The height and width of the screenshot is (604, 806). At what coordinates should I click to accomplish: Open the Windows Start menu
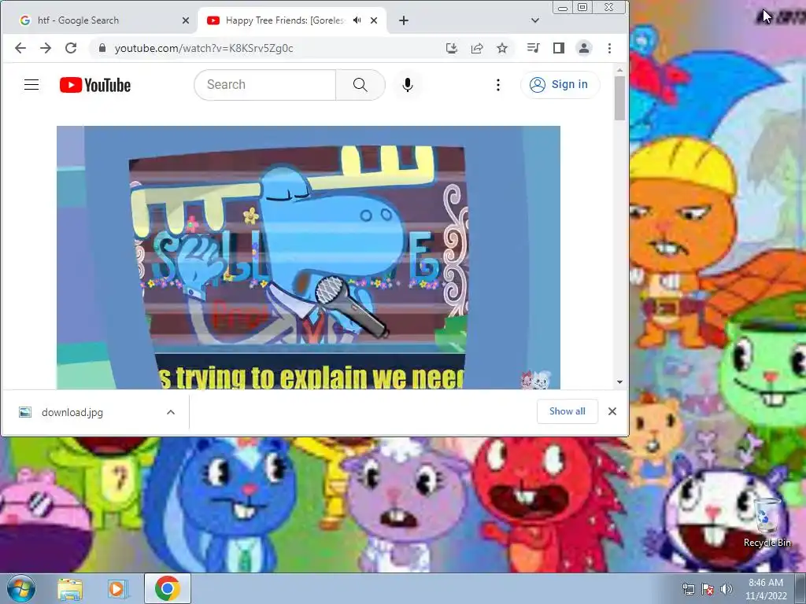[21, 588]
